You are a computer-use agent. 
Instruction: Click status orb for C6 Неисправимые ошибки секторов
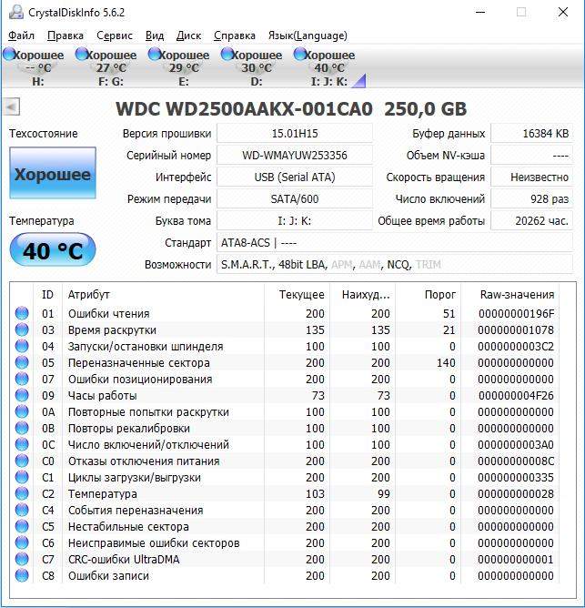click(22, 542)
